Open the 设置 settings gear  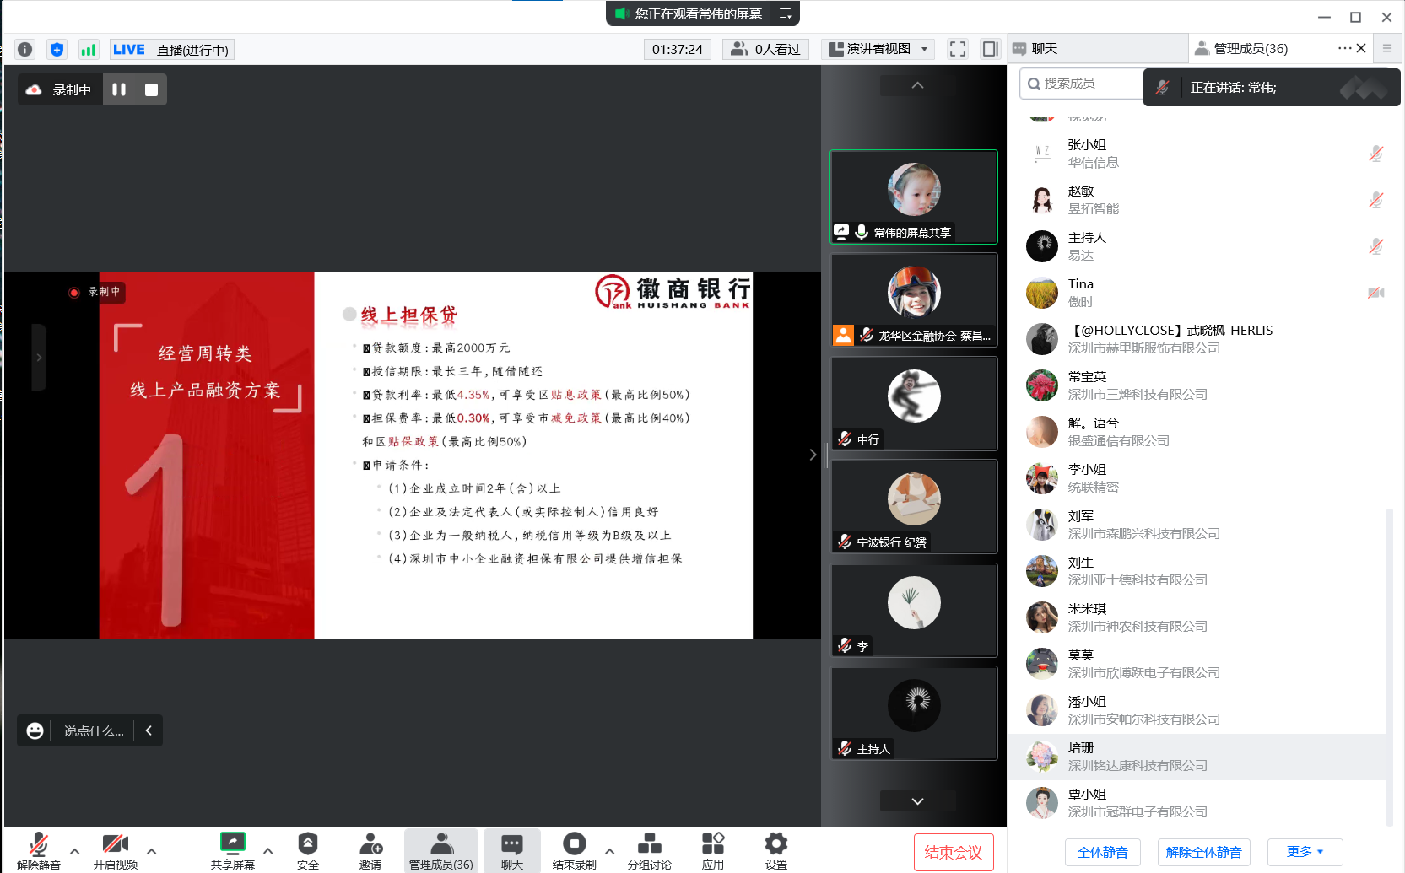776,850
